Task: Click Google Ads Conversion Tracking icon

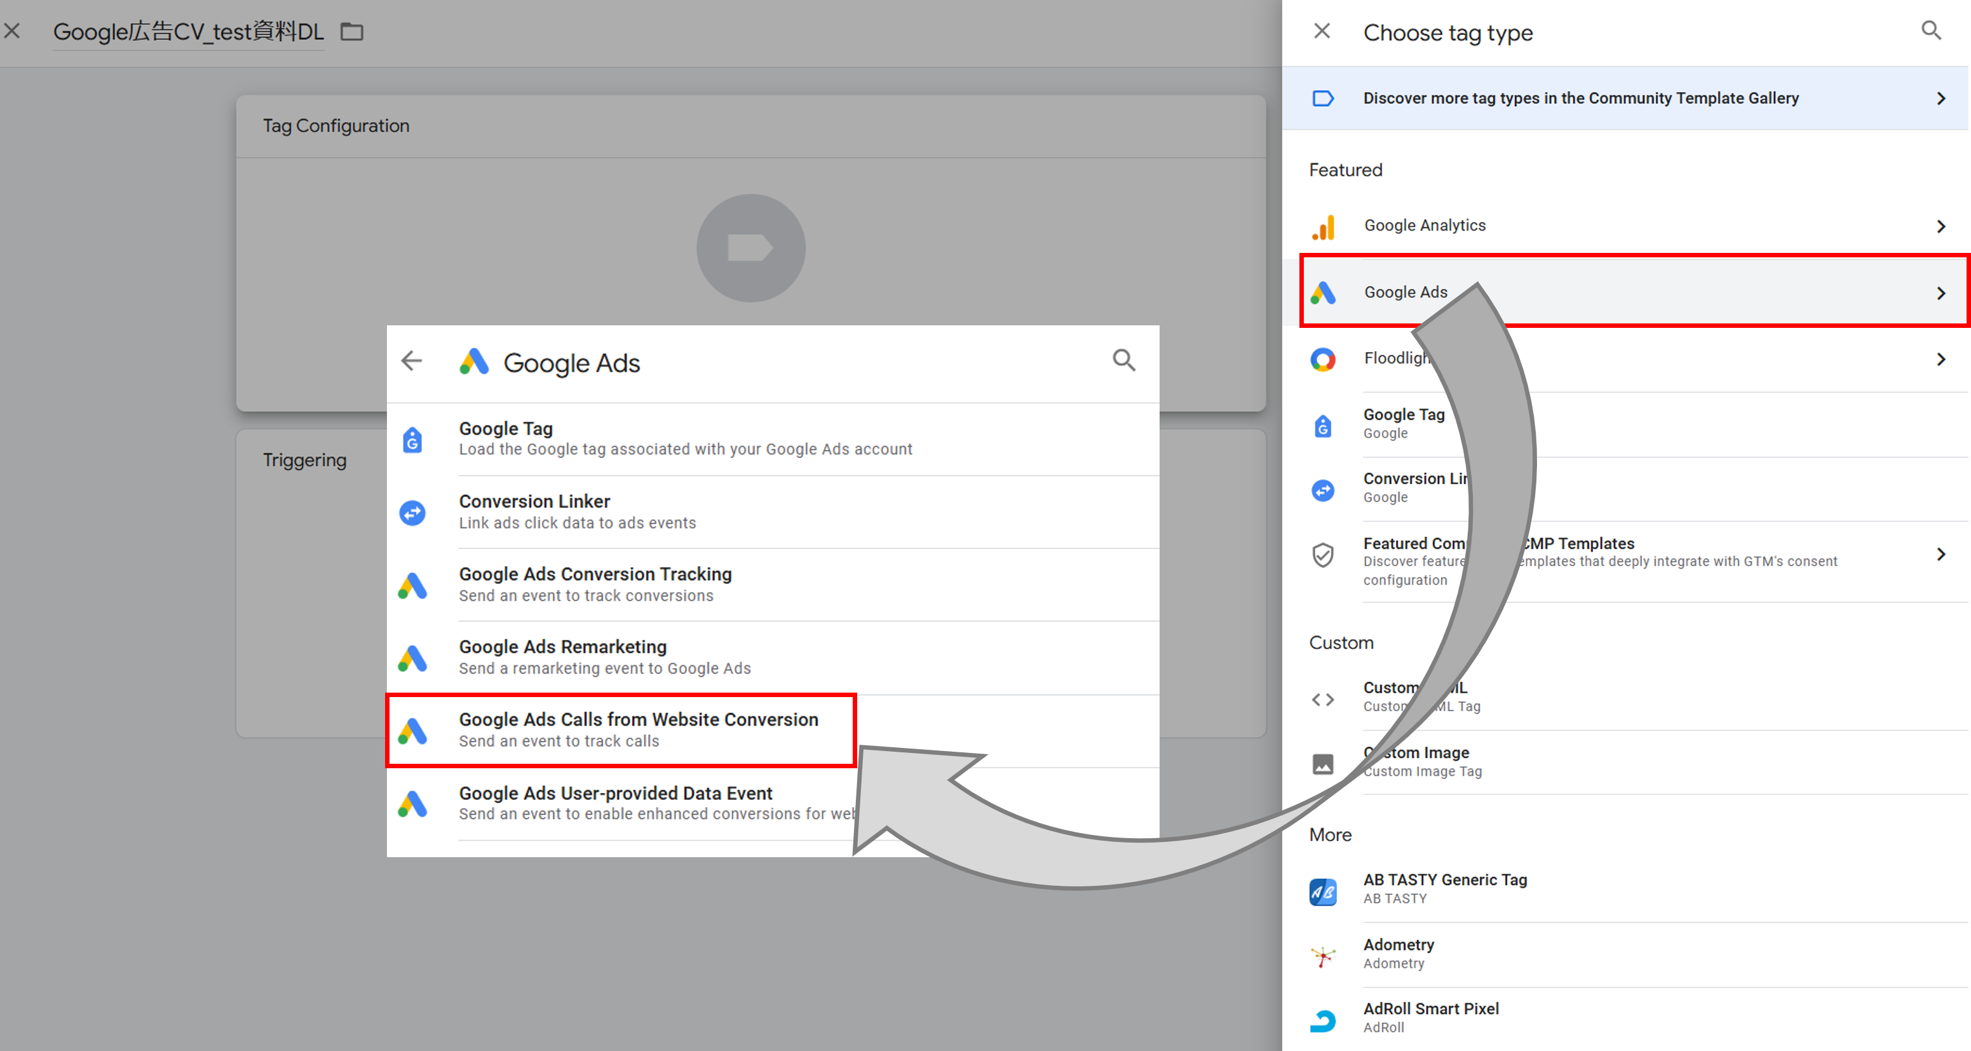Action: tap(412, 586)
